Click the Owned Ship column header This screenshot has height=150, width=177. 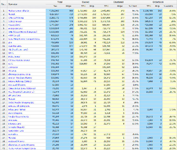(92, 6)
